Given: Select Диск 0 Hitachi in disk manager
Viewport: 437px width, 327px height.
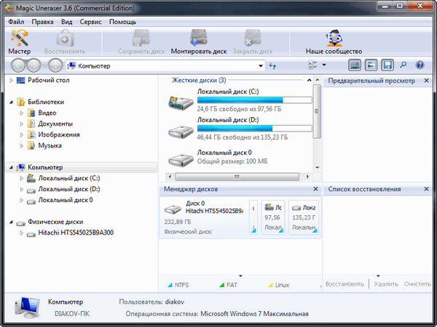Looking at the screenshot, I should 204,218.
